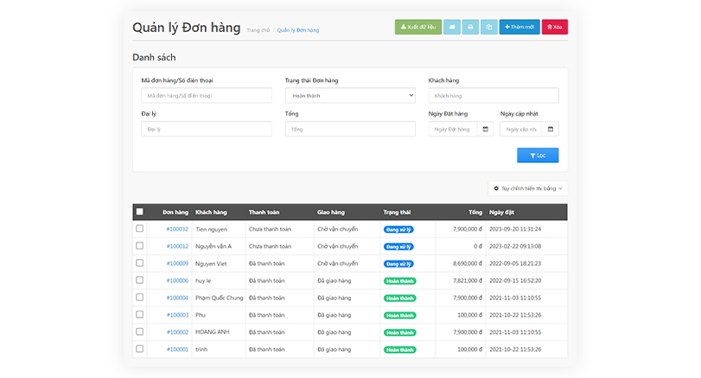Viewport: 701px width, 378px height.
Task: Click total 8,690,000 đ cell
Action: [467, 263]
